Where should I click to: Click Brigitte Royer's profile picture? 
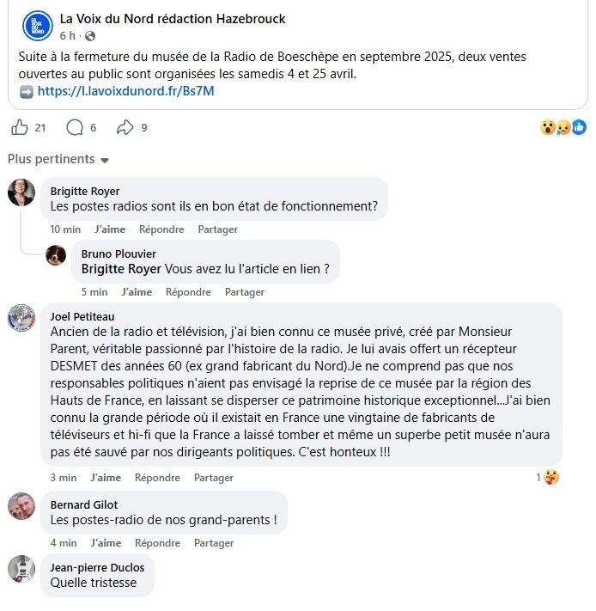pyautogui.click(x=21, y=192)
